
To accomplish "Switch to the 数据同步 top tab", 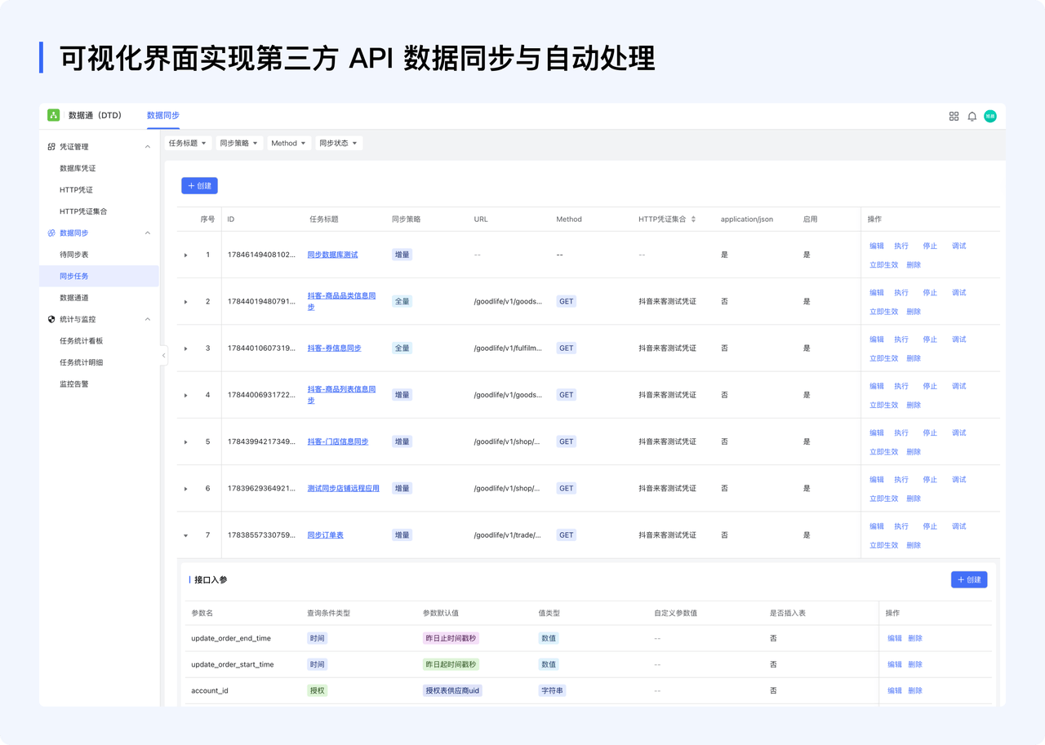I will tap(163, 116).
